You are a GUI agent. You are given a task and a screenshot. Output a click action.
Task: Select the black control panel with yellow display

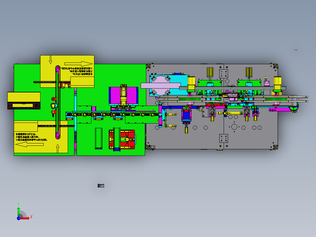click(24, 106)
